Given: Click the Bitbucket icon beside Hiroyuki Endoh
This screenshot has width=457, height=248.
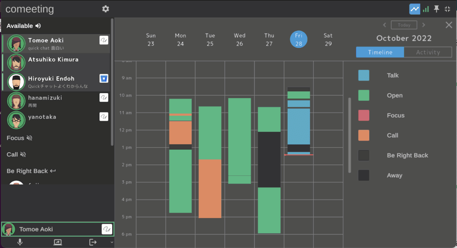Looking at the screenshot, I should click(104, 78).
